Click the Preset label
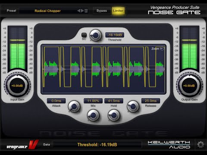207x155 pixels. pos(11,11)
